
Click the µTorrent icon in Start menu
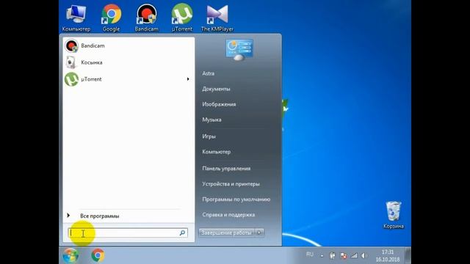point(71,79)
